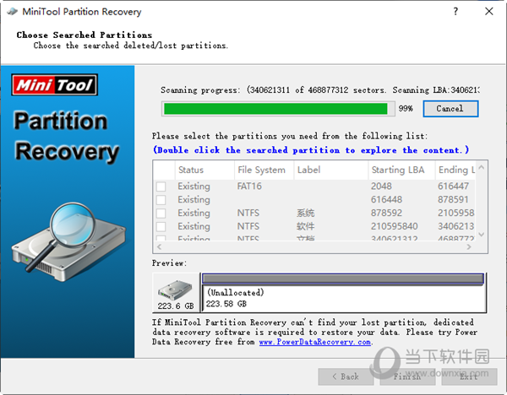This screenshot has height=395, width=507.
Task: Click the MiniTool app icon in title bar
Action: (13, 11)
